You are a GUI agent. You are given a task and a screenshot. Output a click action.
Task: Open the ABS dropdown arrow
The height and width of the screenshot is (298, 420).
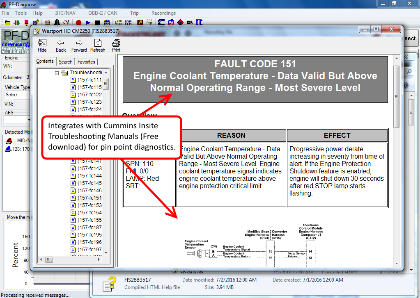click(29, 120)
